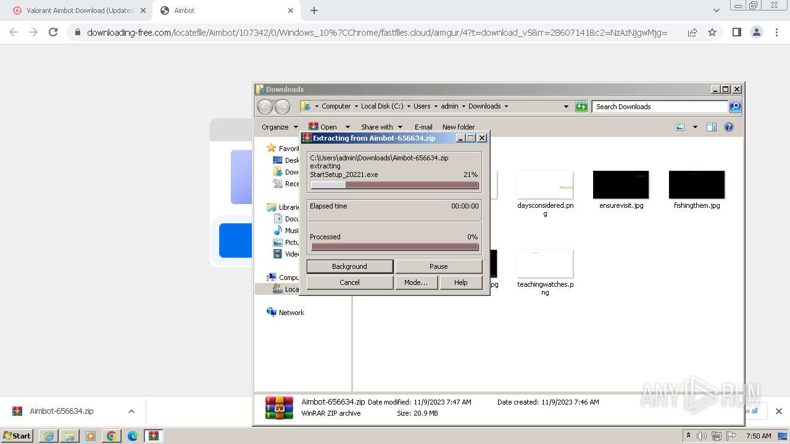Image resolution: width=790 pixels, height=444 pixels.
Task: Close the Chrome downloads bar
Action: tap(779, 411)
